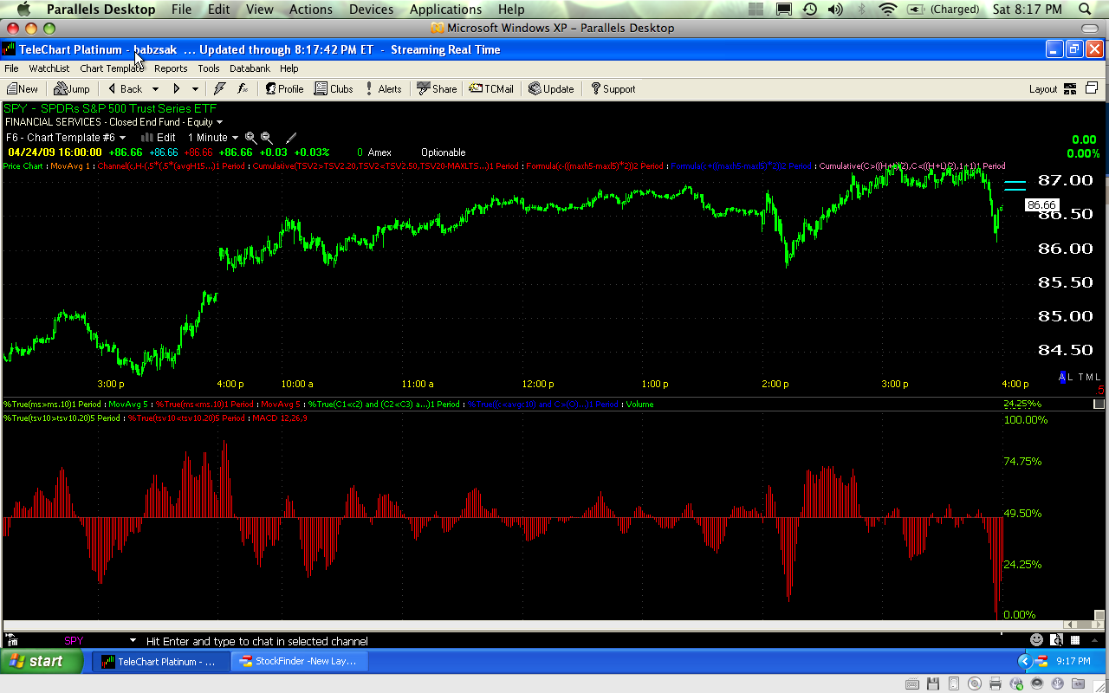1109x693 pixels.
Task: Open the TeleChart Help menu
Action: (289, 68)
